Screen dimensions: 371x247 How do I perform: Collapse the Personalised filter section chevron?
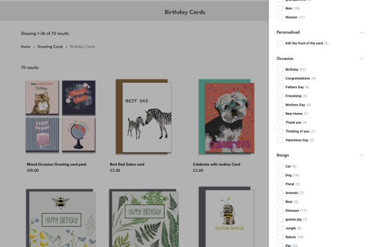tap(361, 32)
